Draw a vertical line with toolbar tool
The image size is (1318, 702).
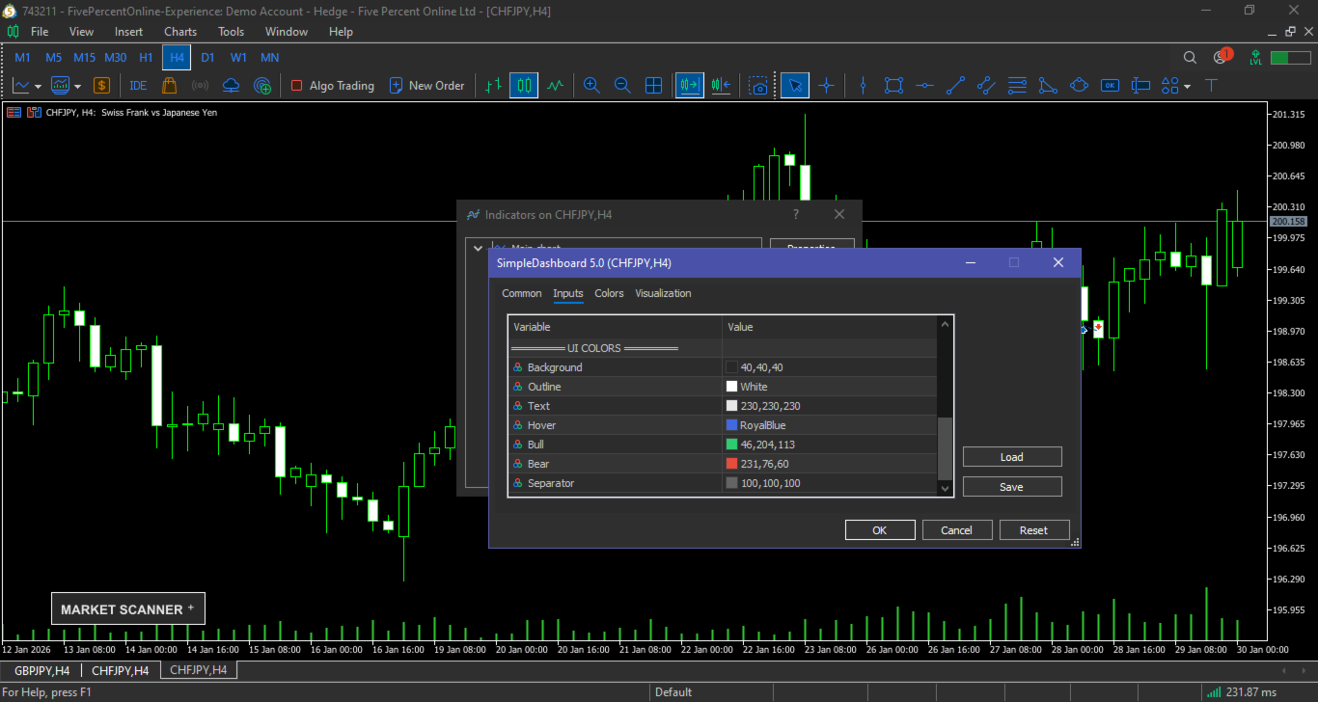[864, 86]
